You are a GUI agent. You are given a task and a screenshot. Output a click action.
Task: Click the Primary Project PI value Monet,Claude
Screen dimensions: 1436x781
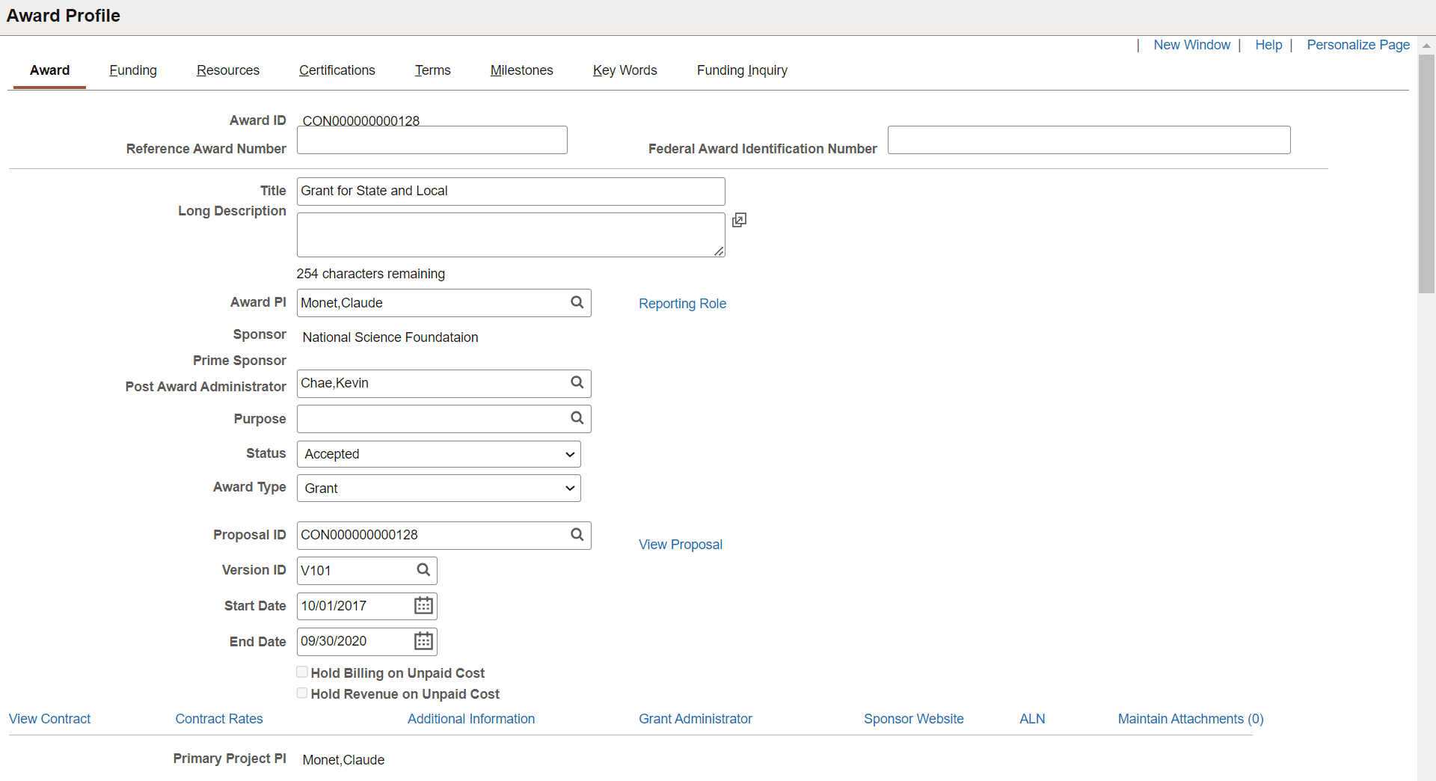[343, 760]
